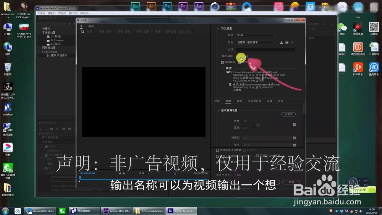
Task: Open the 格式 H.264 format dropdown
Action: click(256, 35)
